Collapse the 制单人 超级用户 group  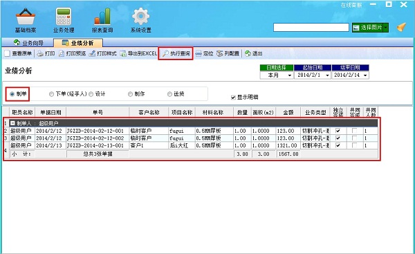12,123
